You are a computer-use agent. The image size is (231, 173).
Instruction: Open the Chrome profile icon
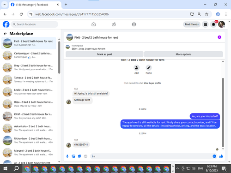pos(218,14)
